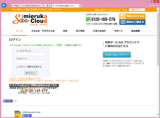
Task: Open the browser tools gear icon
Action: tap(157, 5)
